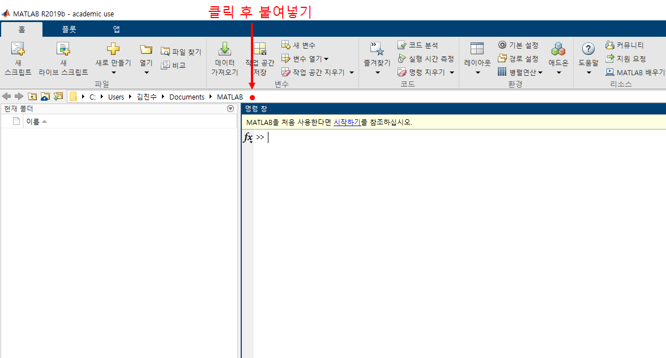Expand the 레이아웃 dropdown arrow

coord(477,72)
